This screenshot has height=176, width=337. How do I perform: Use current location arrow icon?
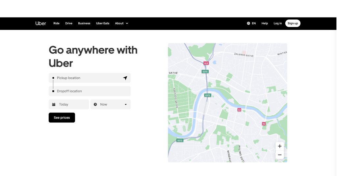point(125,78)
